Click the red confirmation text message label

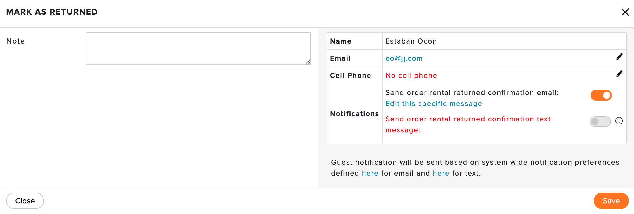pos(468,124)
